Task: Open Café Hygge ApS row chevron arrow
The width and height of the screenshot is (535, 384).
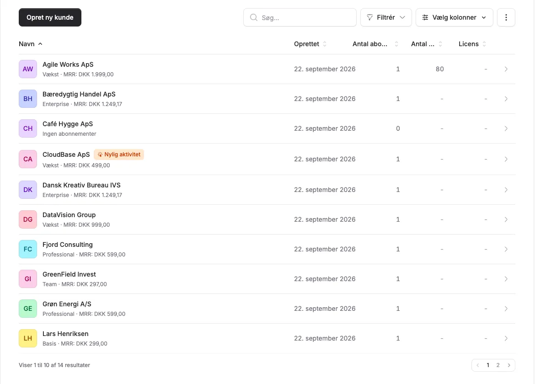Action: [x=506, y=128]
